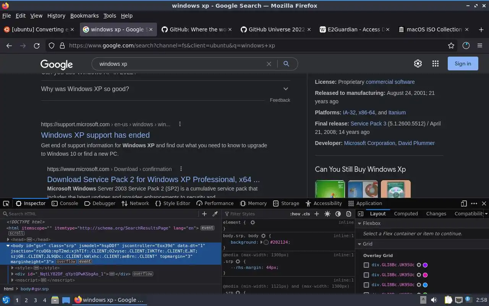This screenshot has width=489, height=306.
Task: Open the Google apps grid icon
Action: pyautogui.click(x=436, y=64)
